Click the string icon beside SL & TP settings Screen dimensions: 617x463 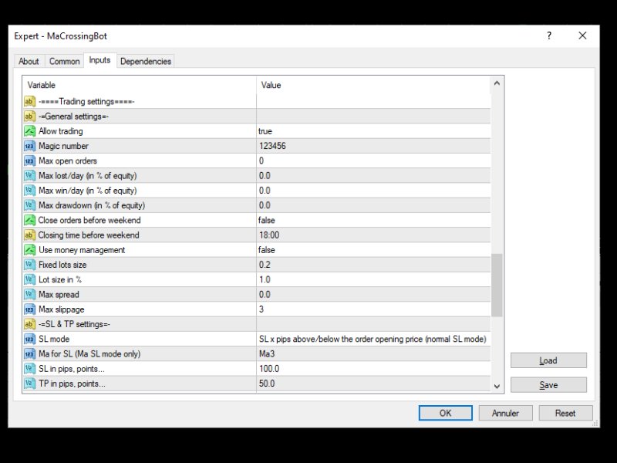[x=29, y=324]
